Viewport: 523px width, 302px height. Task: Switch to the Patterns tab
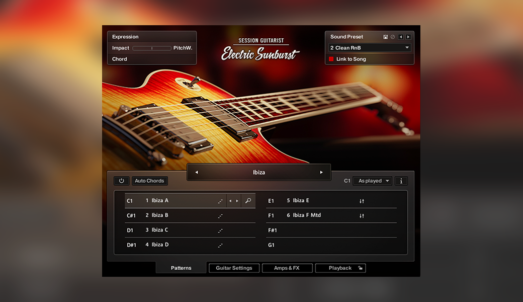point(181,268)
